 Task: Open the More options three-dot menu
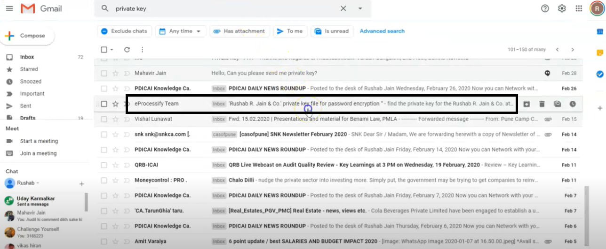pyautogui.click(x=142, y=49)
